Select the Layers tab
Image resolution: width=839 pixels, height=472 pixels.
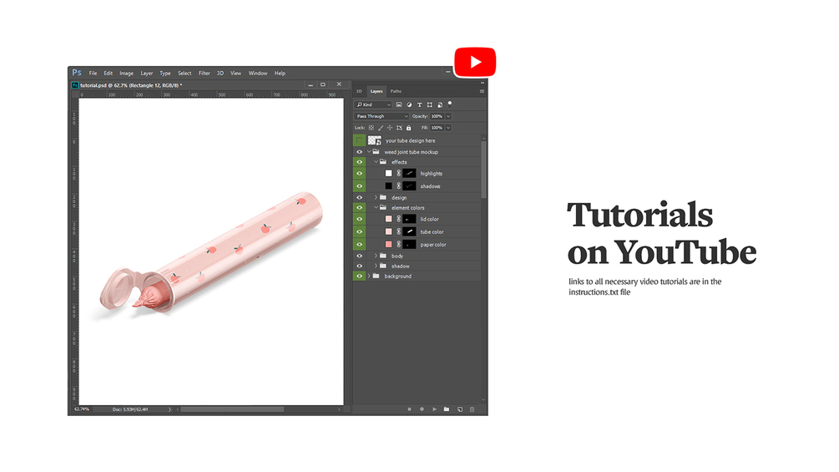[x=377, y=92]
